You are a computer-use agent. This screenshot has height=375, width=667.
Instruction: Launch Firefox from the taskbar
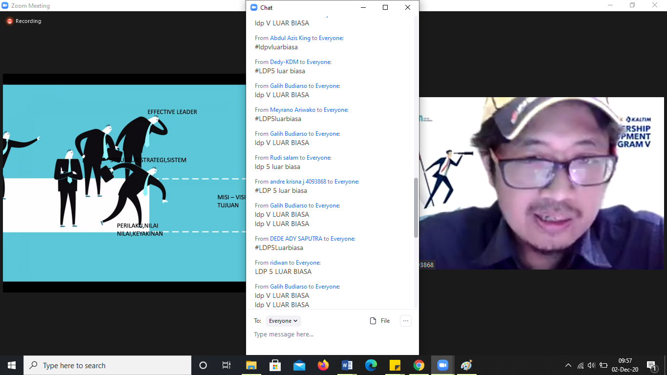tap(323, 365)
